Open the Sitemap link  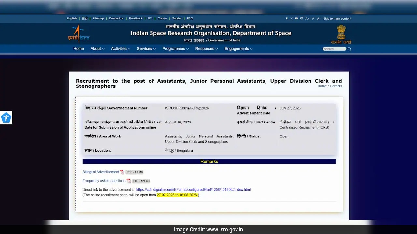pyautogui.click(x=98, y=19)
